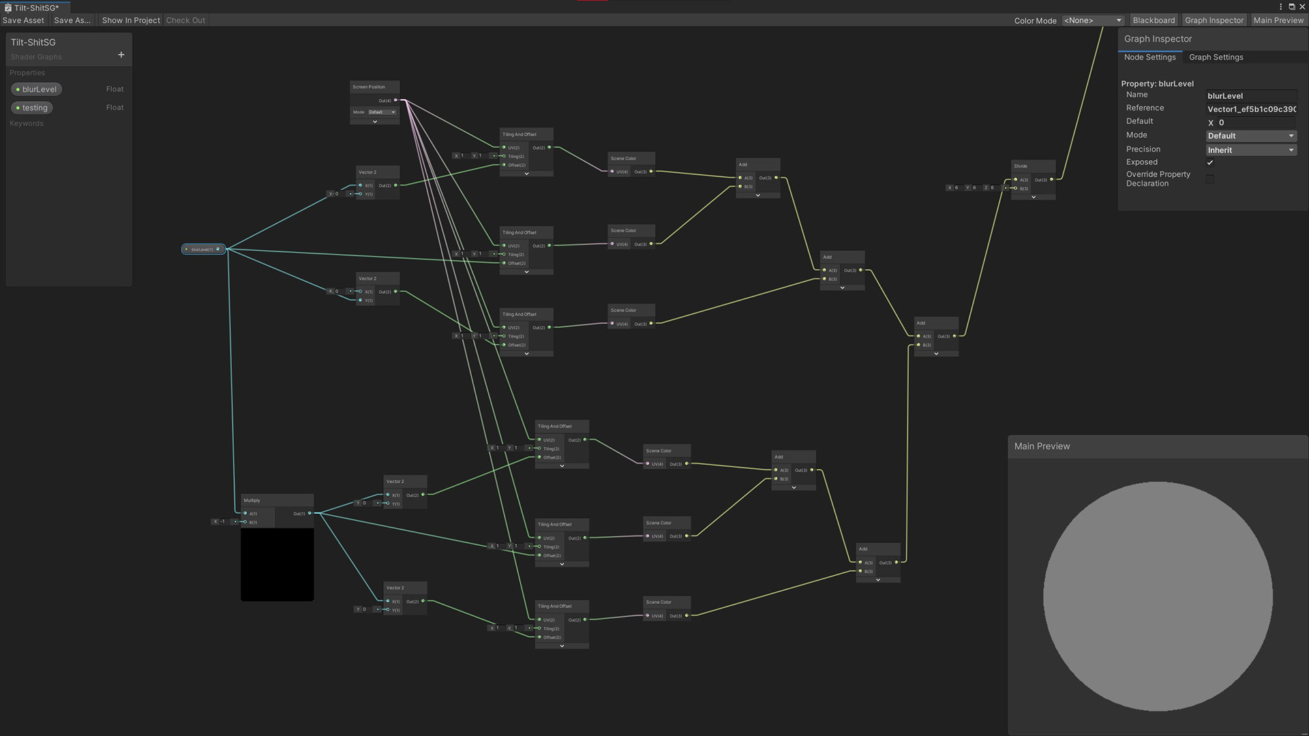Select the Multiply node header
Image resolution: width=1309 pixels, height=736 pixels.
pyautogui.click(x=277, y=500)
